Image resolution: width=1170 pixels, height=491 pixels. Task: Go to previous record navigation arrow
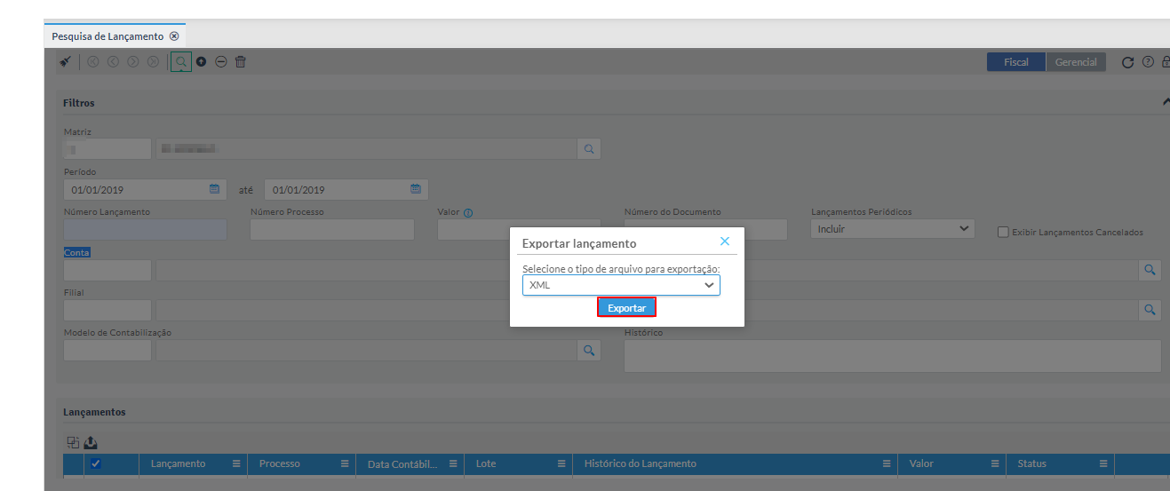[x=113, y=62]
